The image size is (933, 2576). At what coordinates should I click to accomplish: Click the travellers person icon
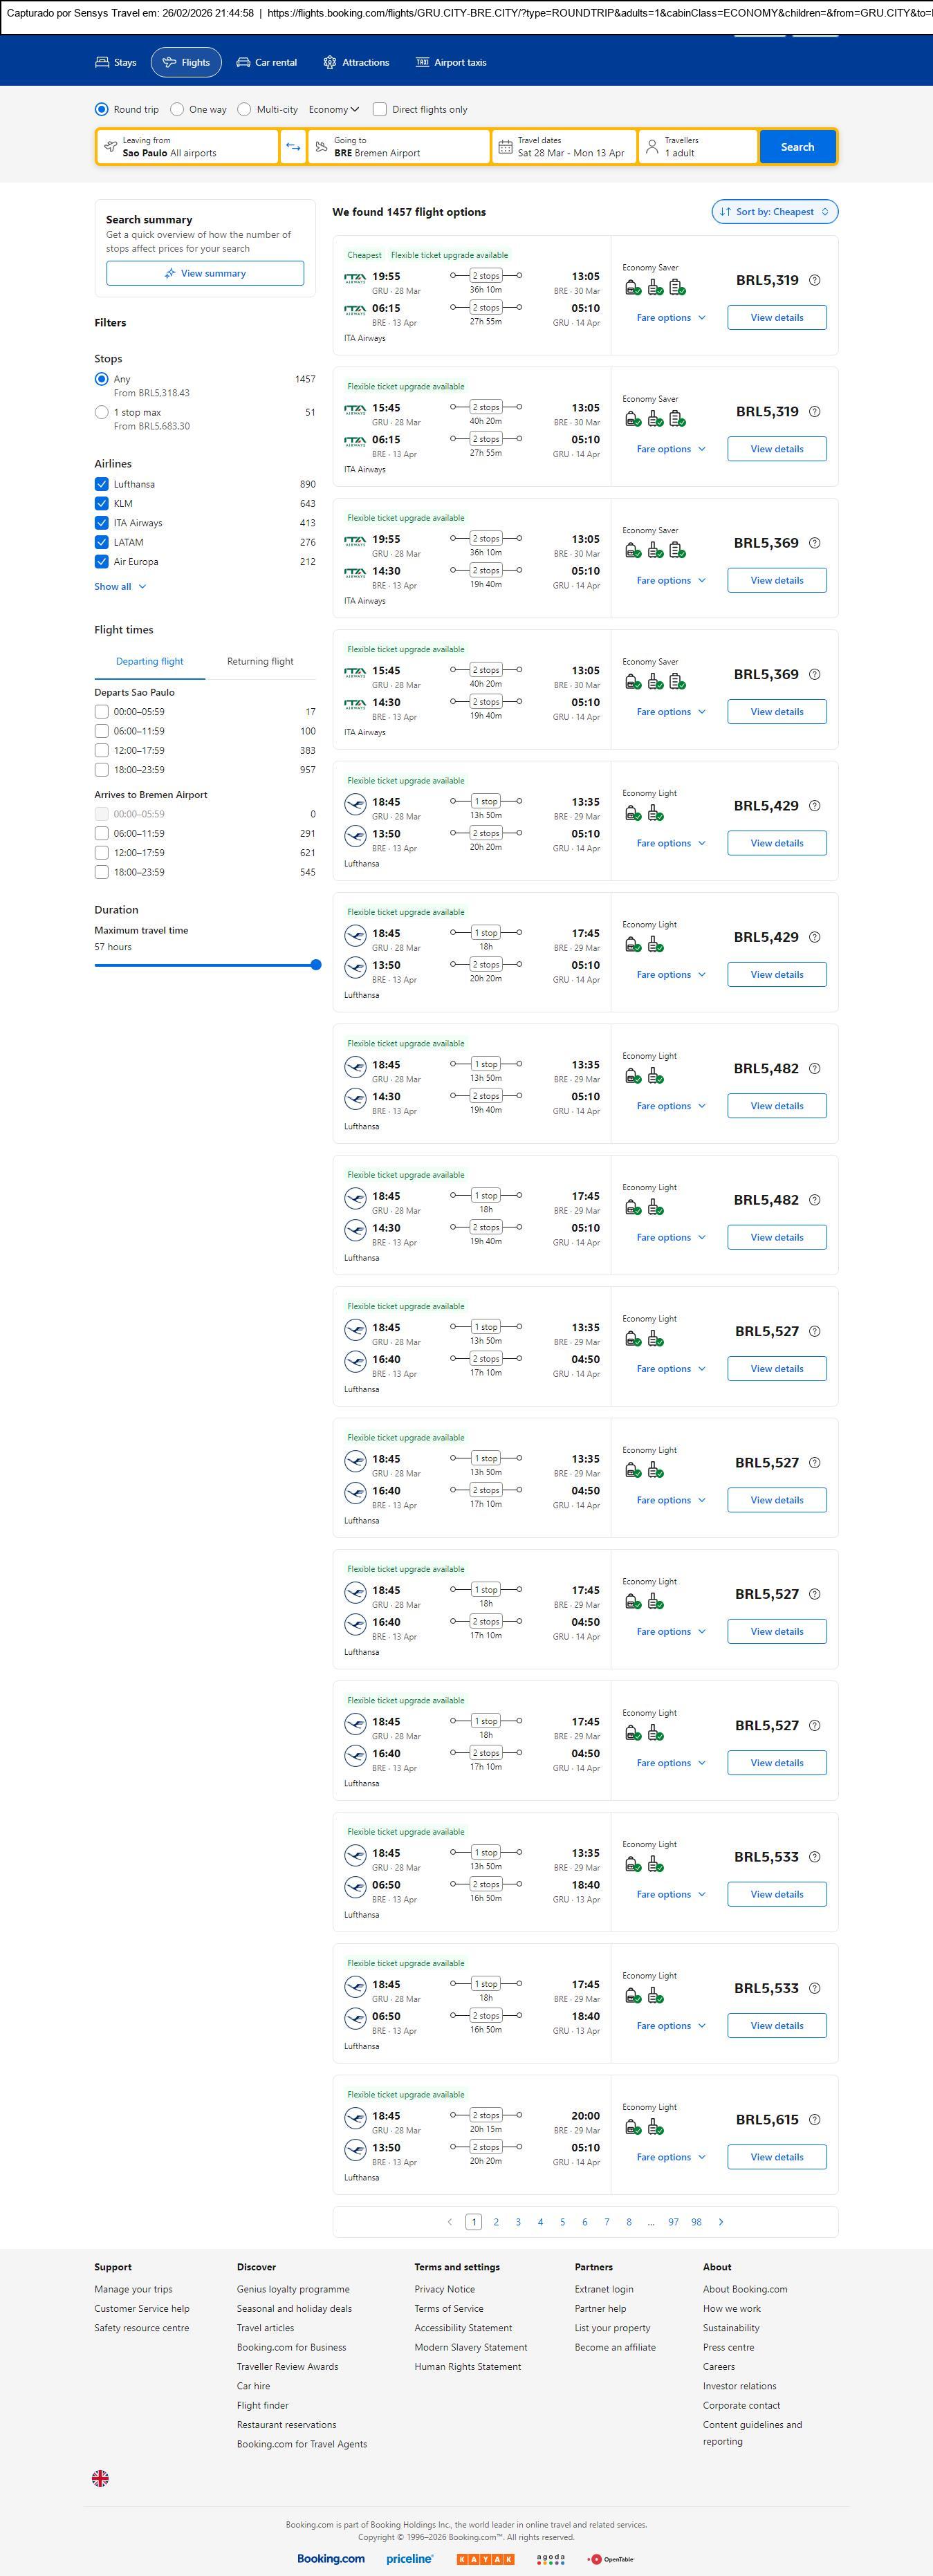[x=652, y=147]
